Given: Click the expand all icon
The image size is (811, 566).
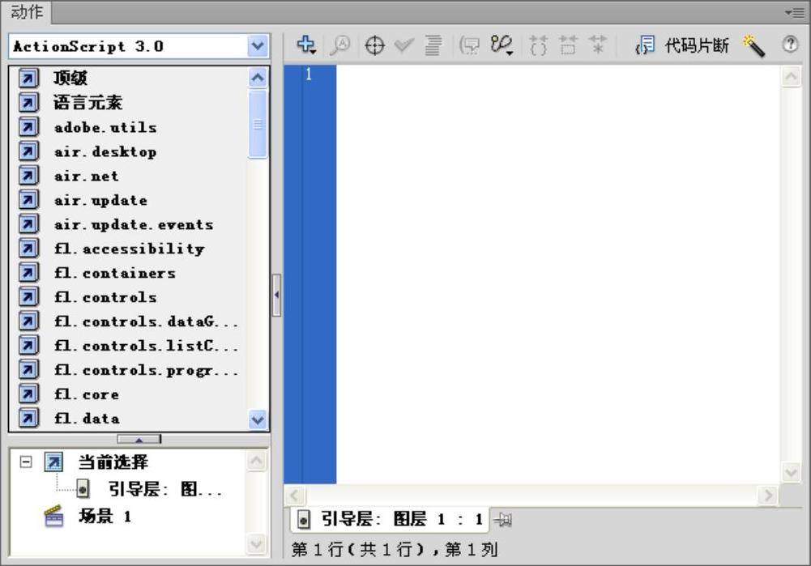Looking at the screenshot, I should pos(598,45).
